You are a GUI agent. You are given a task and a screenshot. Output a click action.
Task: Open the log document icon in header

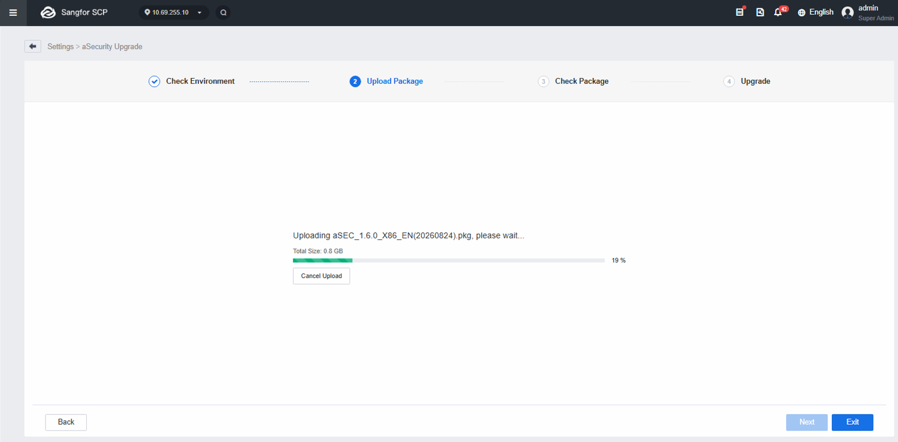[x=760, y=12]
